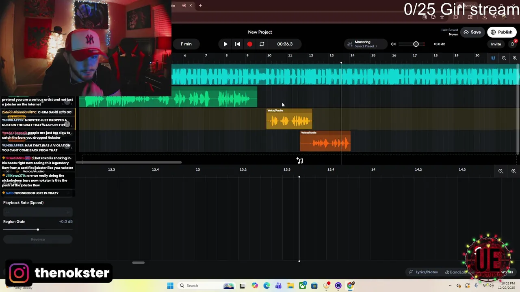The height and width of the screenshot is (292, 520).
Task: Open the Lyrics/Notes panel
Action: 423,272
